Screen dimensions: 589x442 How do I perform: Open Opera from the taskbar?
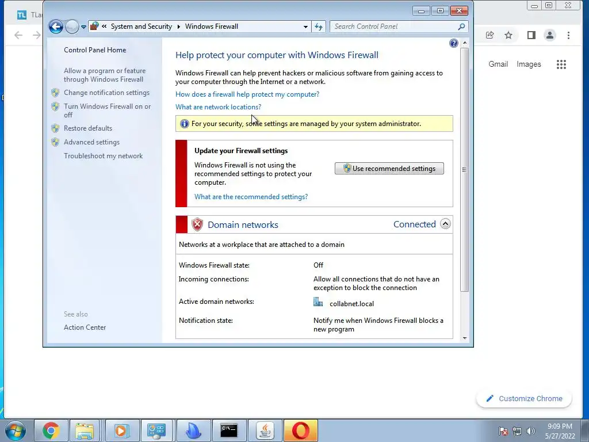300,430
